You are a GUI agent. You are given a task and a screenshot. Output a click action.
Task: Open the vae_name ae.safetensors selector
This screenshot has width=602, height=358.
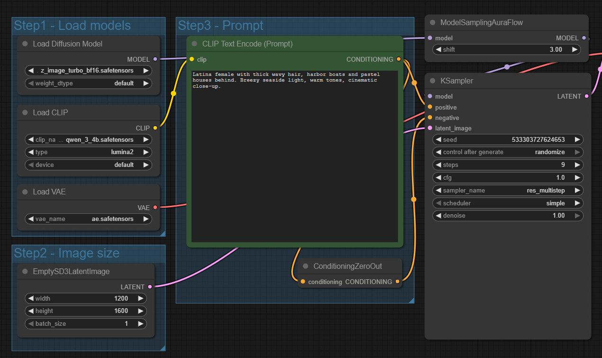pos(88,219)
